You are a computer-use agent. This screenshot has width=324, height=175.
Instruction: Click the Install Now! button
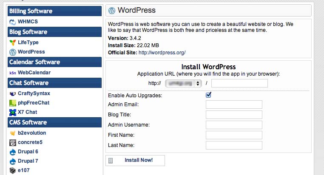tap(135, 161)
